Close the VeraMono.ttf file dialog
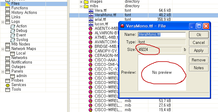The width and height of the screenshot is (218, 112). 206,26
